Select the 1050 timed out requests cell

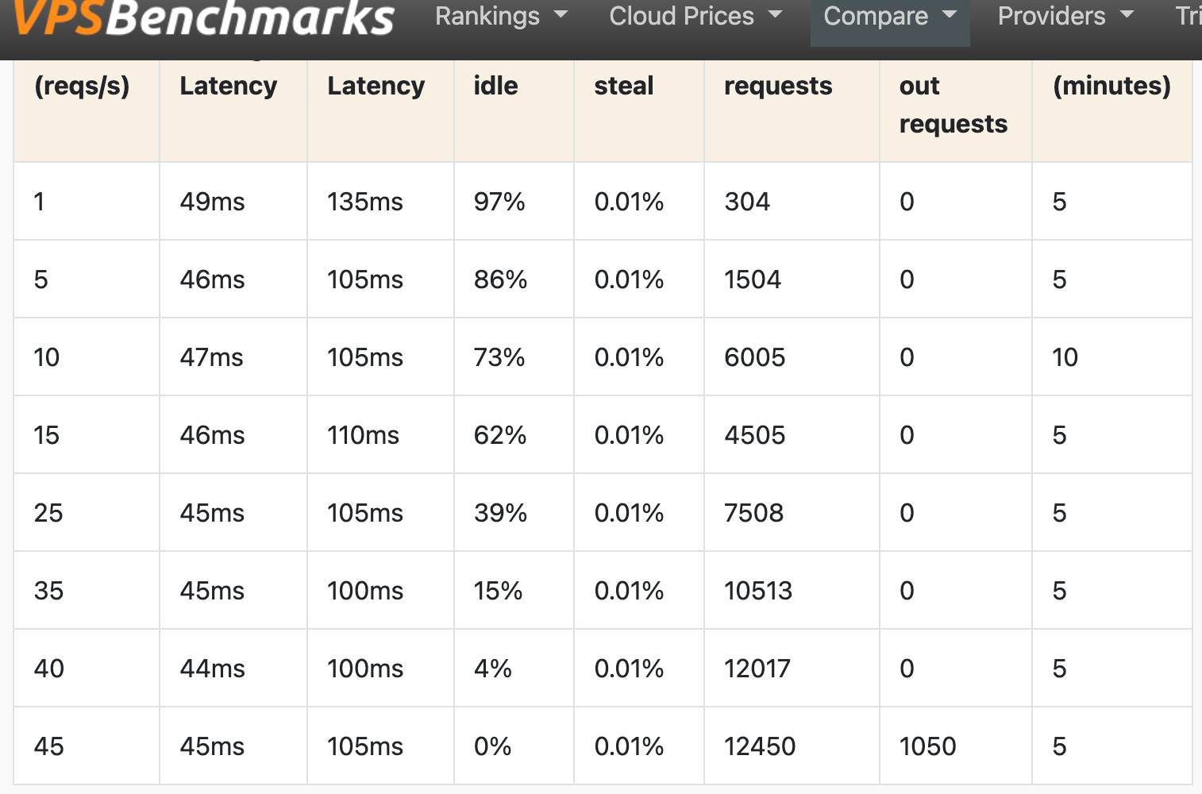click(955, 746)
